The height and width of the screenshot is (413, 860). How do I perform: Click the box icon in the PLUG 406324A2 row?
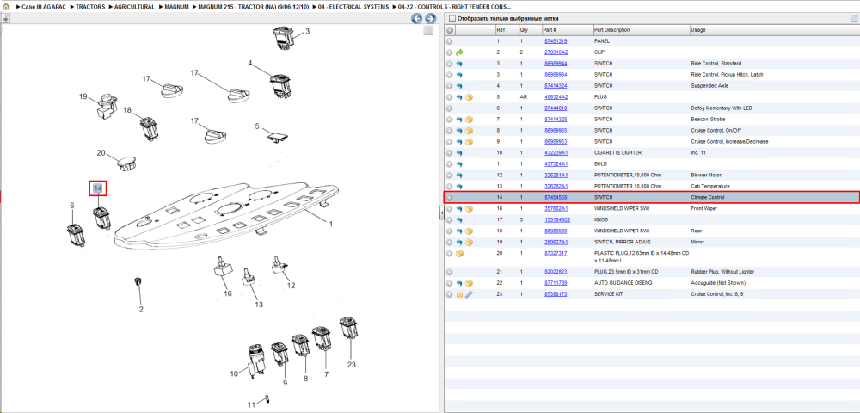[469, 97]
